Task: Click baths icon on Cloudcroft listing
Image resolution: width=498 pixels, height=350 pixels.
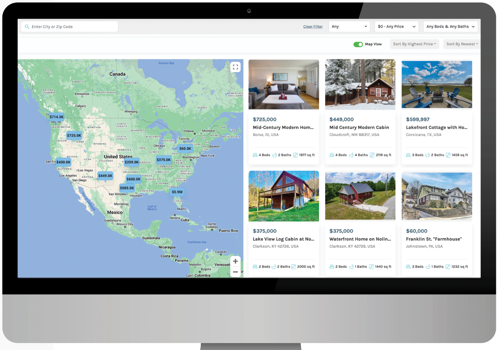Action: 351,155
